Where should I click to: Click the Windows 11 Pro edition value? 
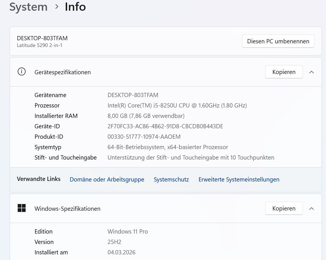[x=127, y=232]
